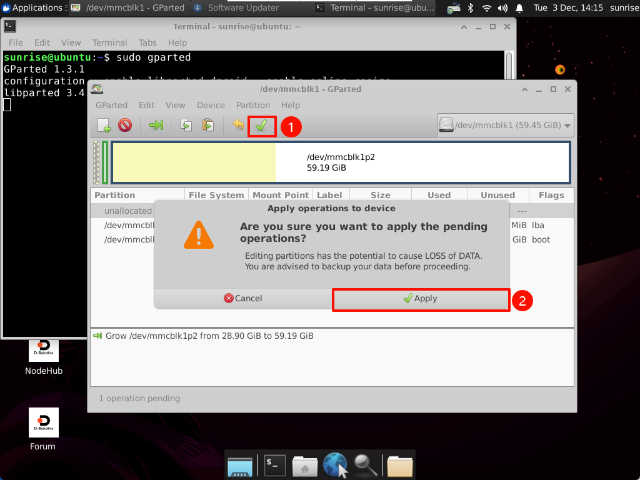Click the Label column header
Viewport: 640px width, 480px height.
[x=330, y=195]
